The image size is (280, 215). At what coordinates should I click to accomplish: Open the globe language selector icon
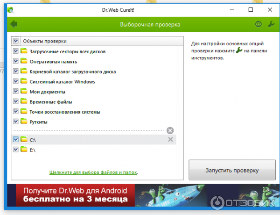click(259, 24)
